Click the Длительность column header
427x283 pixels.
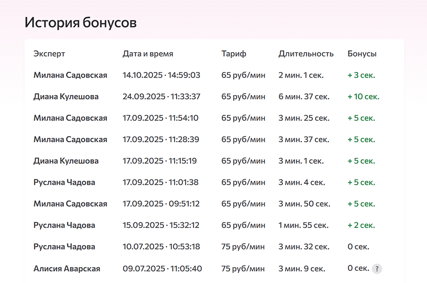306,54
